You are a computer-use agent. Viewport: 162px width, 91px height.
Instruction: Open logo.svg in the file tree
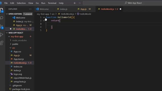(18, 74)
